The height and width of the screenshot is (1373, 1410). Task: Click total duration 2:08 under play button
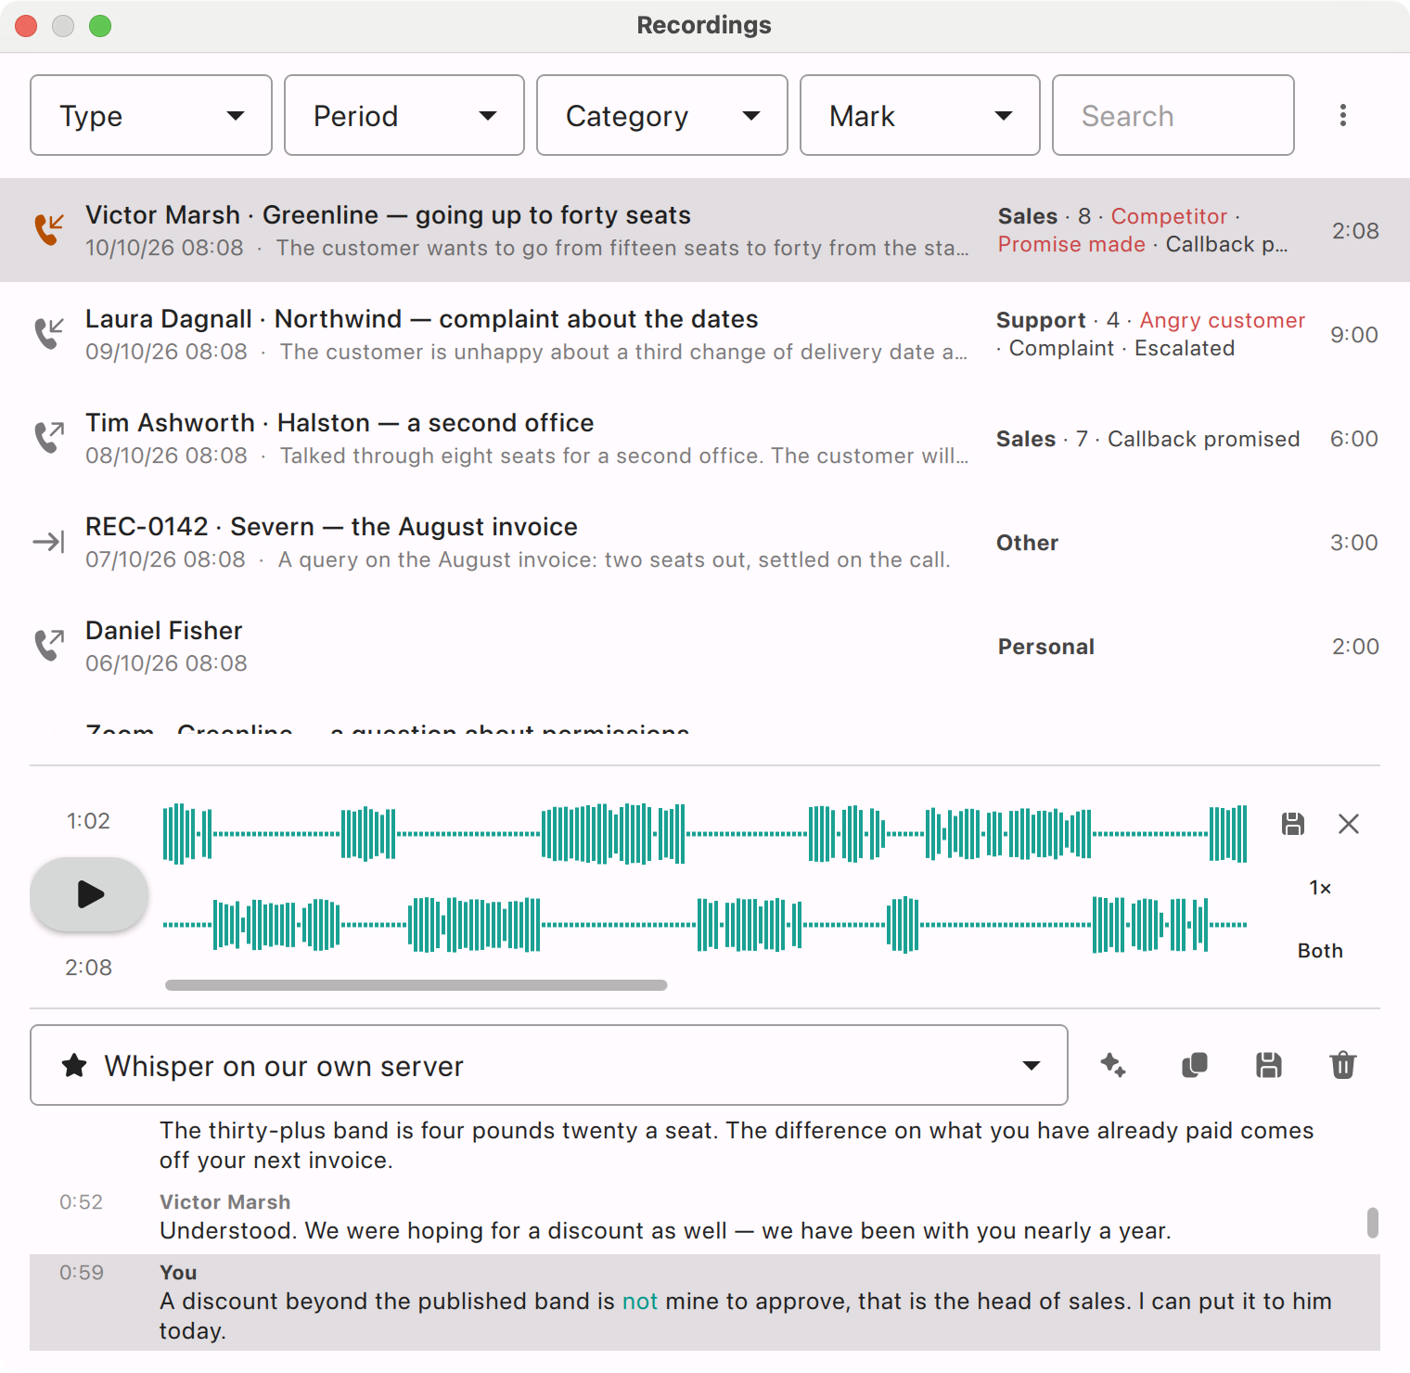click(x=88, y=968)
